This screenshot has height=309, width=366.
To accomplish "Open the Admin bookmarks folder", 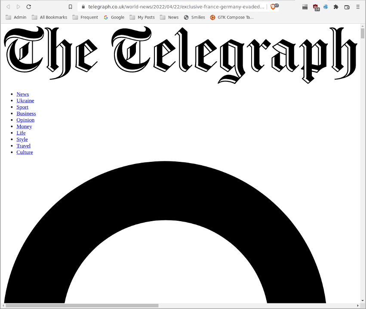I will coord(16,17).
